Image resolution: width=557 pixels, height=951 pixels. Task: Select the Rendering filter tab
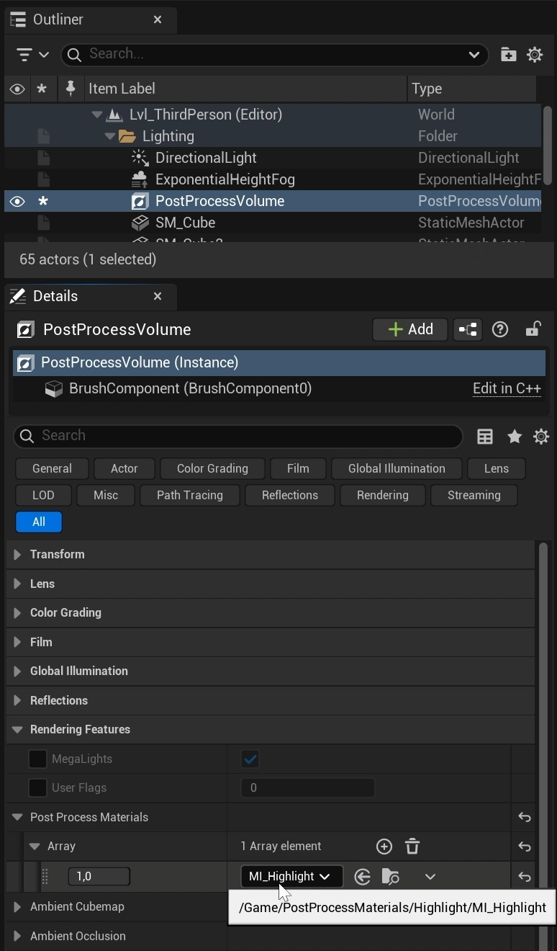coord(382,495)
